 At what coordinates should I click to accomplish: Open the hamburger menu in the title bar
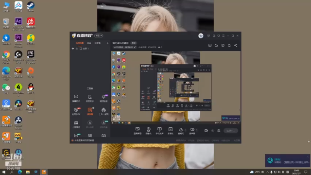[x=224, y=35]
